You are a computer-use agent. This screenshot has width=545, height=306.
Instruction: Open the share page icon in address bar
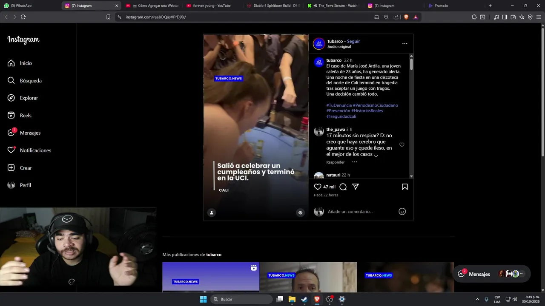click(396, 17)
